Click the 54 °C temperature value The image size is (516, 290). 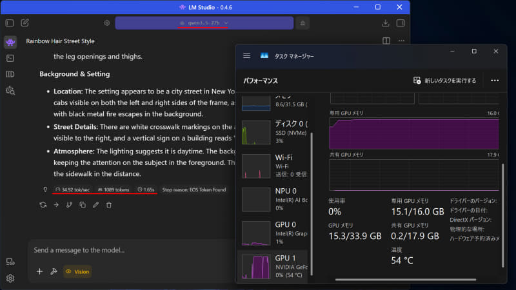click(402, 260)
